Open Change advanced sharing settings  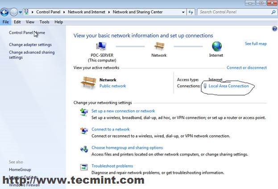32,55
